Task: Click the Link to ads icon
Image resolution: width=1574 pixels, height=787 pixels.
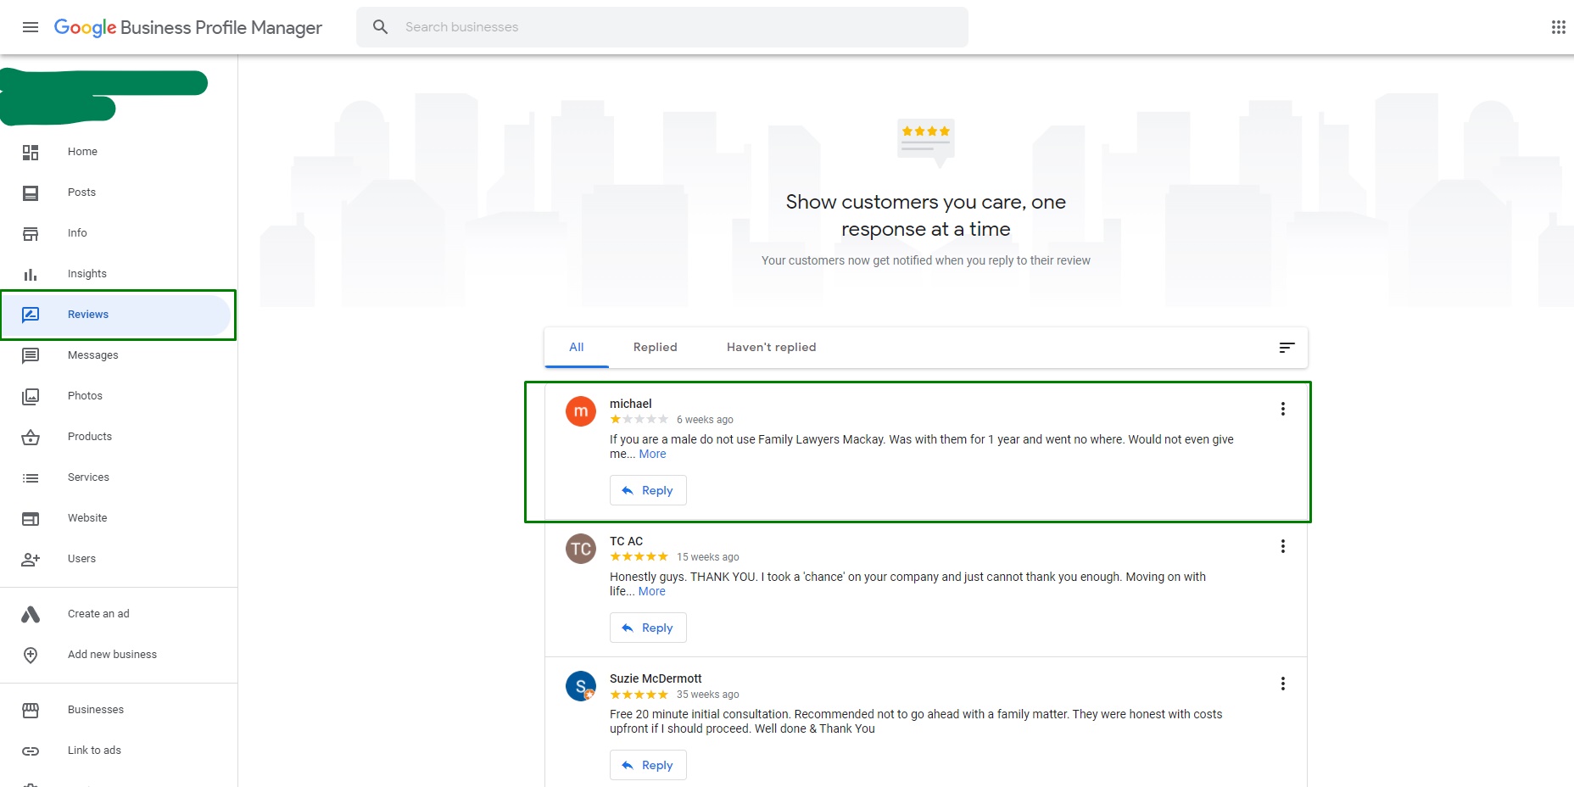Action: click(x=31, y=751)
